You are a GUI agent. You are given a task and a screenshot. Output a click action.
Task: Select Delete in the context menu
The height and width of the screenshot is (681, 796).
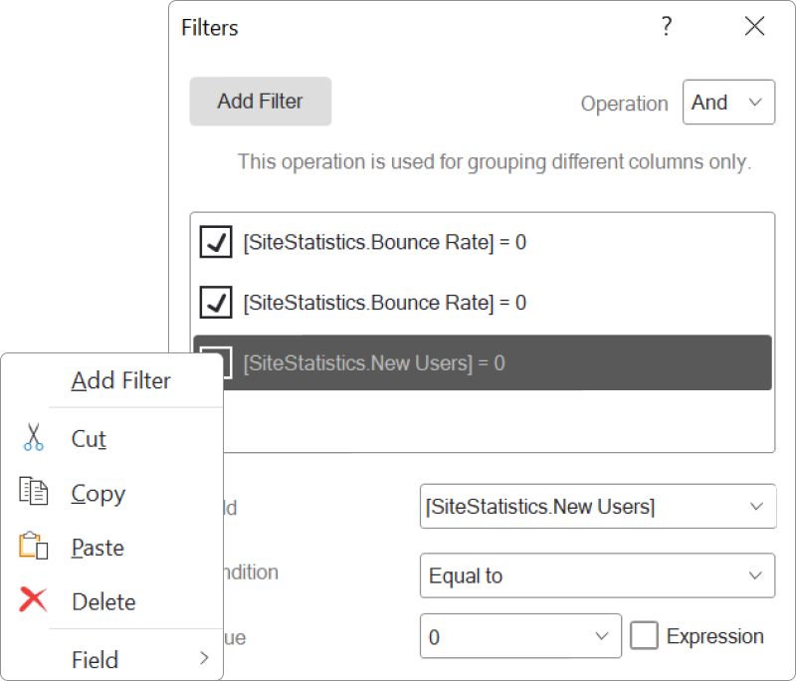(103, 601)
